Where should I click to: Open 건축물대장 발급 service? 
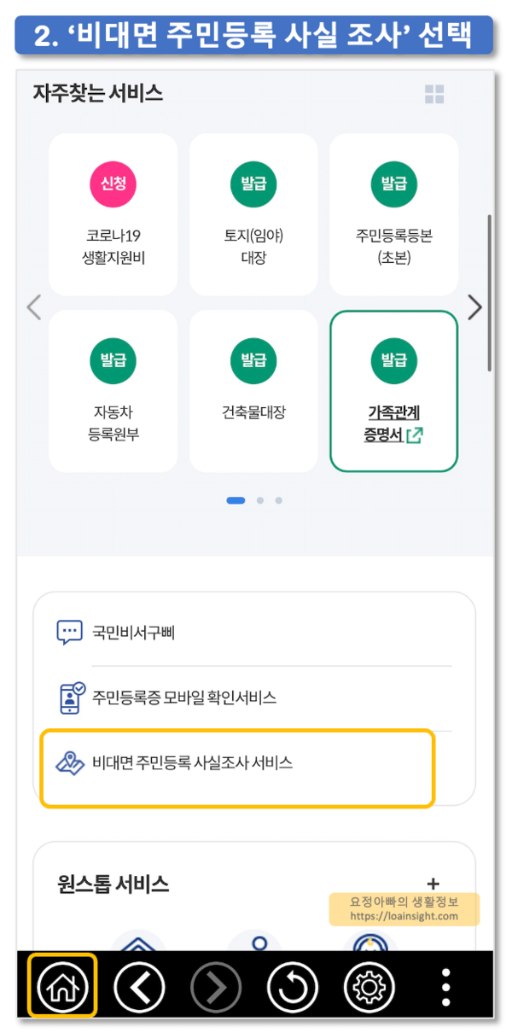[253, 391]
